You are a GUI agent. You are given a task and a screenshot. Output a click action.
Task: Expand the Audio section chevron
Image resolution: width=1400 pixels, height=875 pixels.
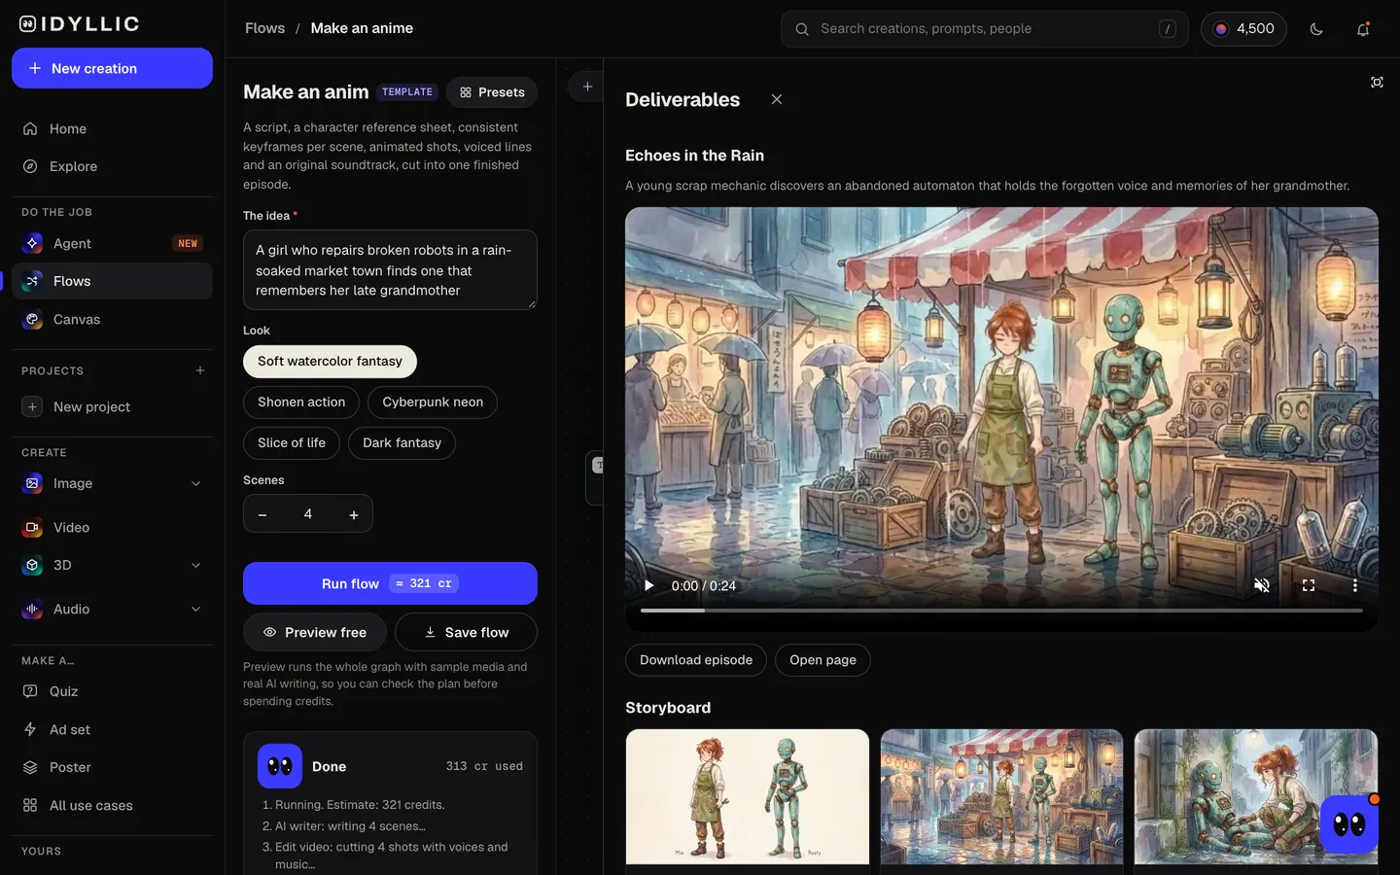196,609
